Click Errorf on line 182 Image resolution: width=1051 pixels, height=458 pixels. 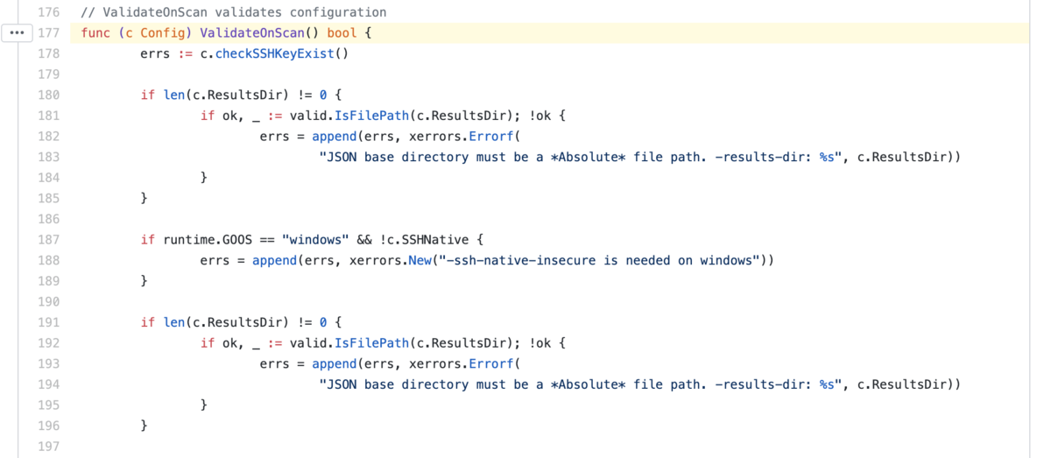coord(490,137)
